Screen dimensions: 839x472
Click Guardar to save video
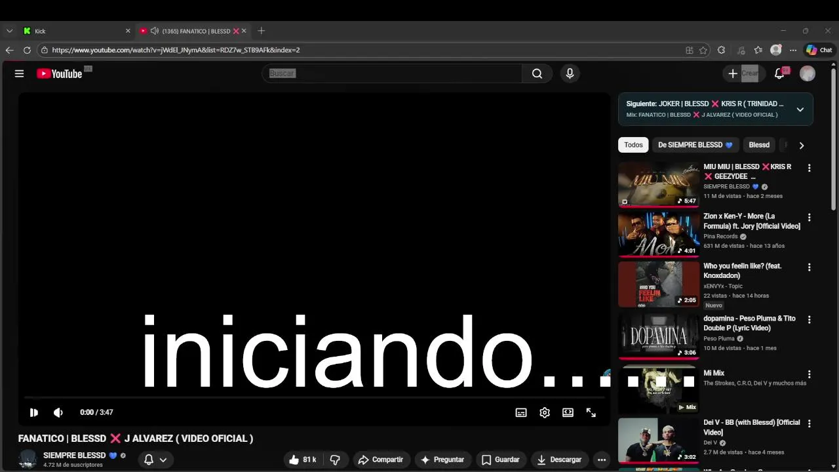pyautogui.click(x=501, y=460)
